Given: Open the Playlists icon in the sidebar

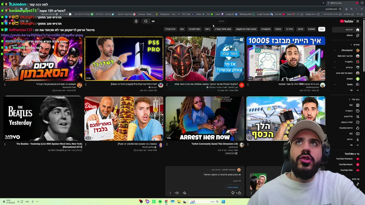Looking at the screenshot, I should pyautogui.click(x=358, y=116).
